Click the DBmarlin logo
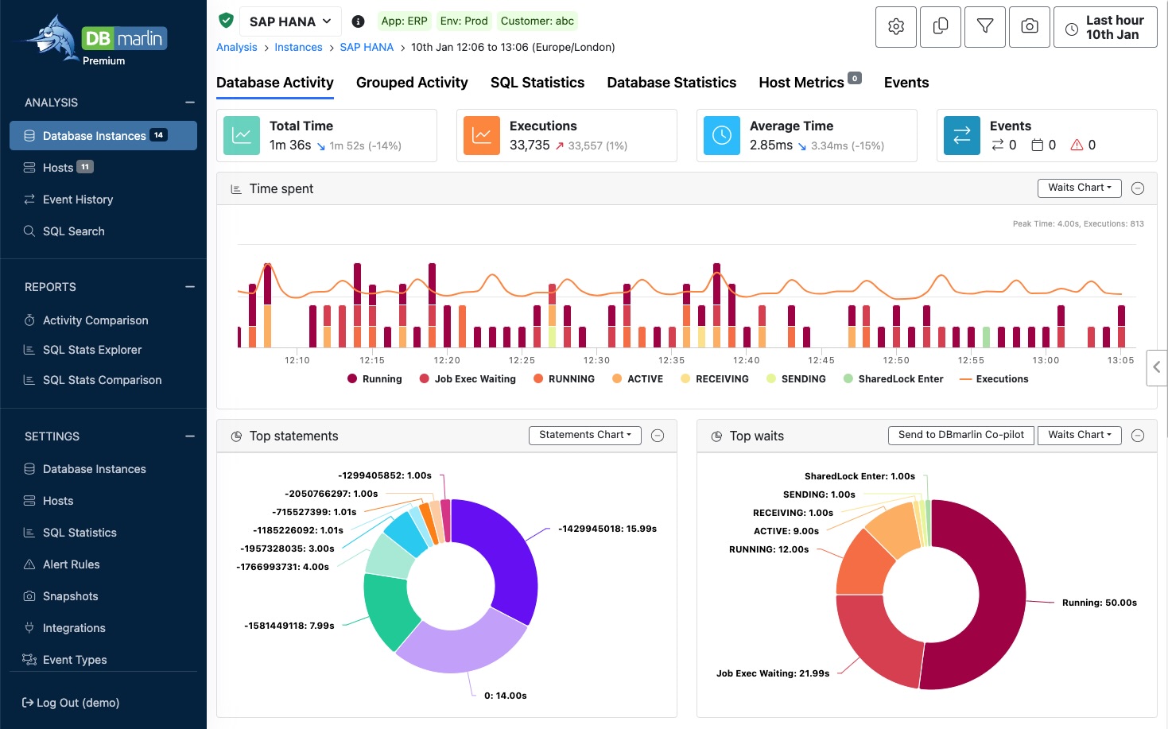 [x=95, y=40]
